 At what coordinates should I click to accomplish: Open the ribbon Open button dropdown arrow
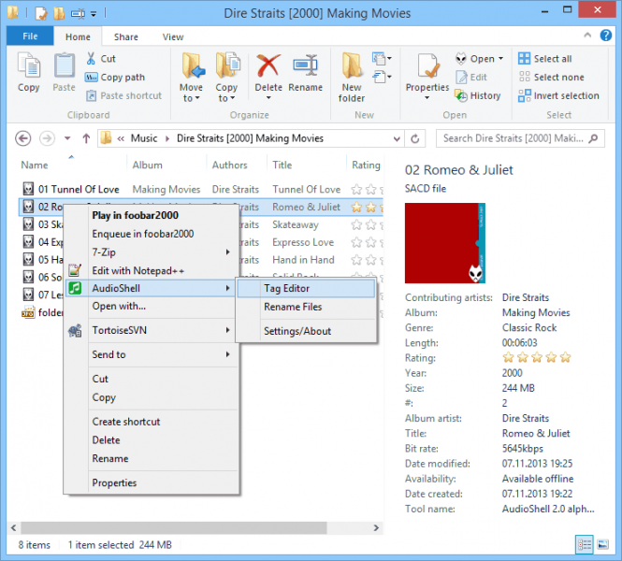[501, 59]
